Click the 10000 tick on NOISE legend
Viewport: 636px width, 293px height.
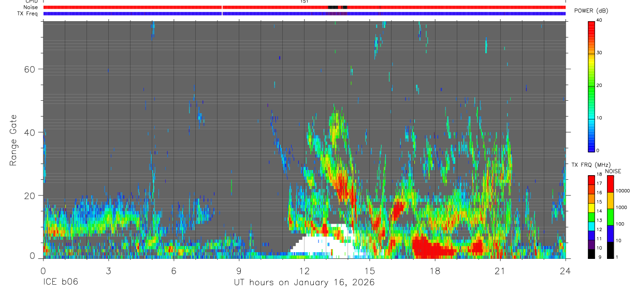click(623, 191)
